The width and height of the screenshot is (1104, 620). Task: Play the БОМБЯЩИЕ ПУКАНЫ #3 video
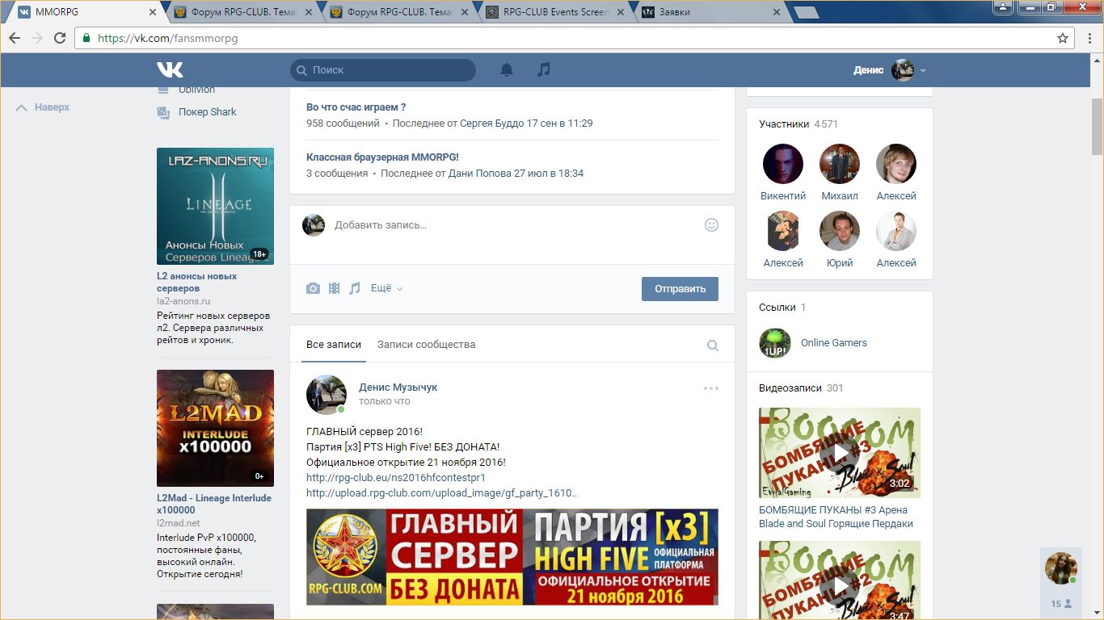[840, 453]
